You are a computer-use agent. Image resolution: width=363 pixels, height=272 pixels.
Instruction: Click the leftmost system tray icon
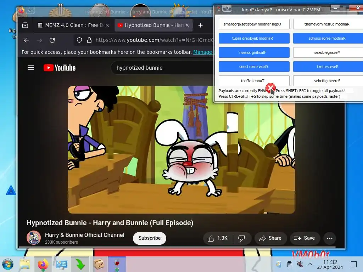pos(279,264)
